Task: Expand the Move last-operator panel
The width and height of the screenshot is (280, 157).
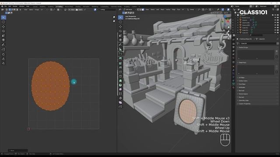Action: pos(18,150)
